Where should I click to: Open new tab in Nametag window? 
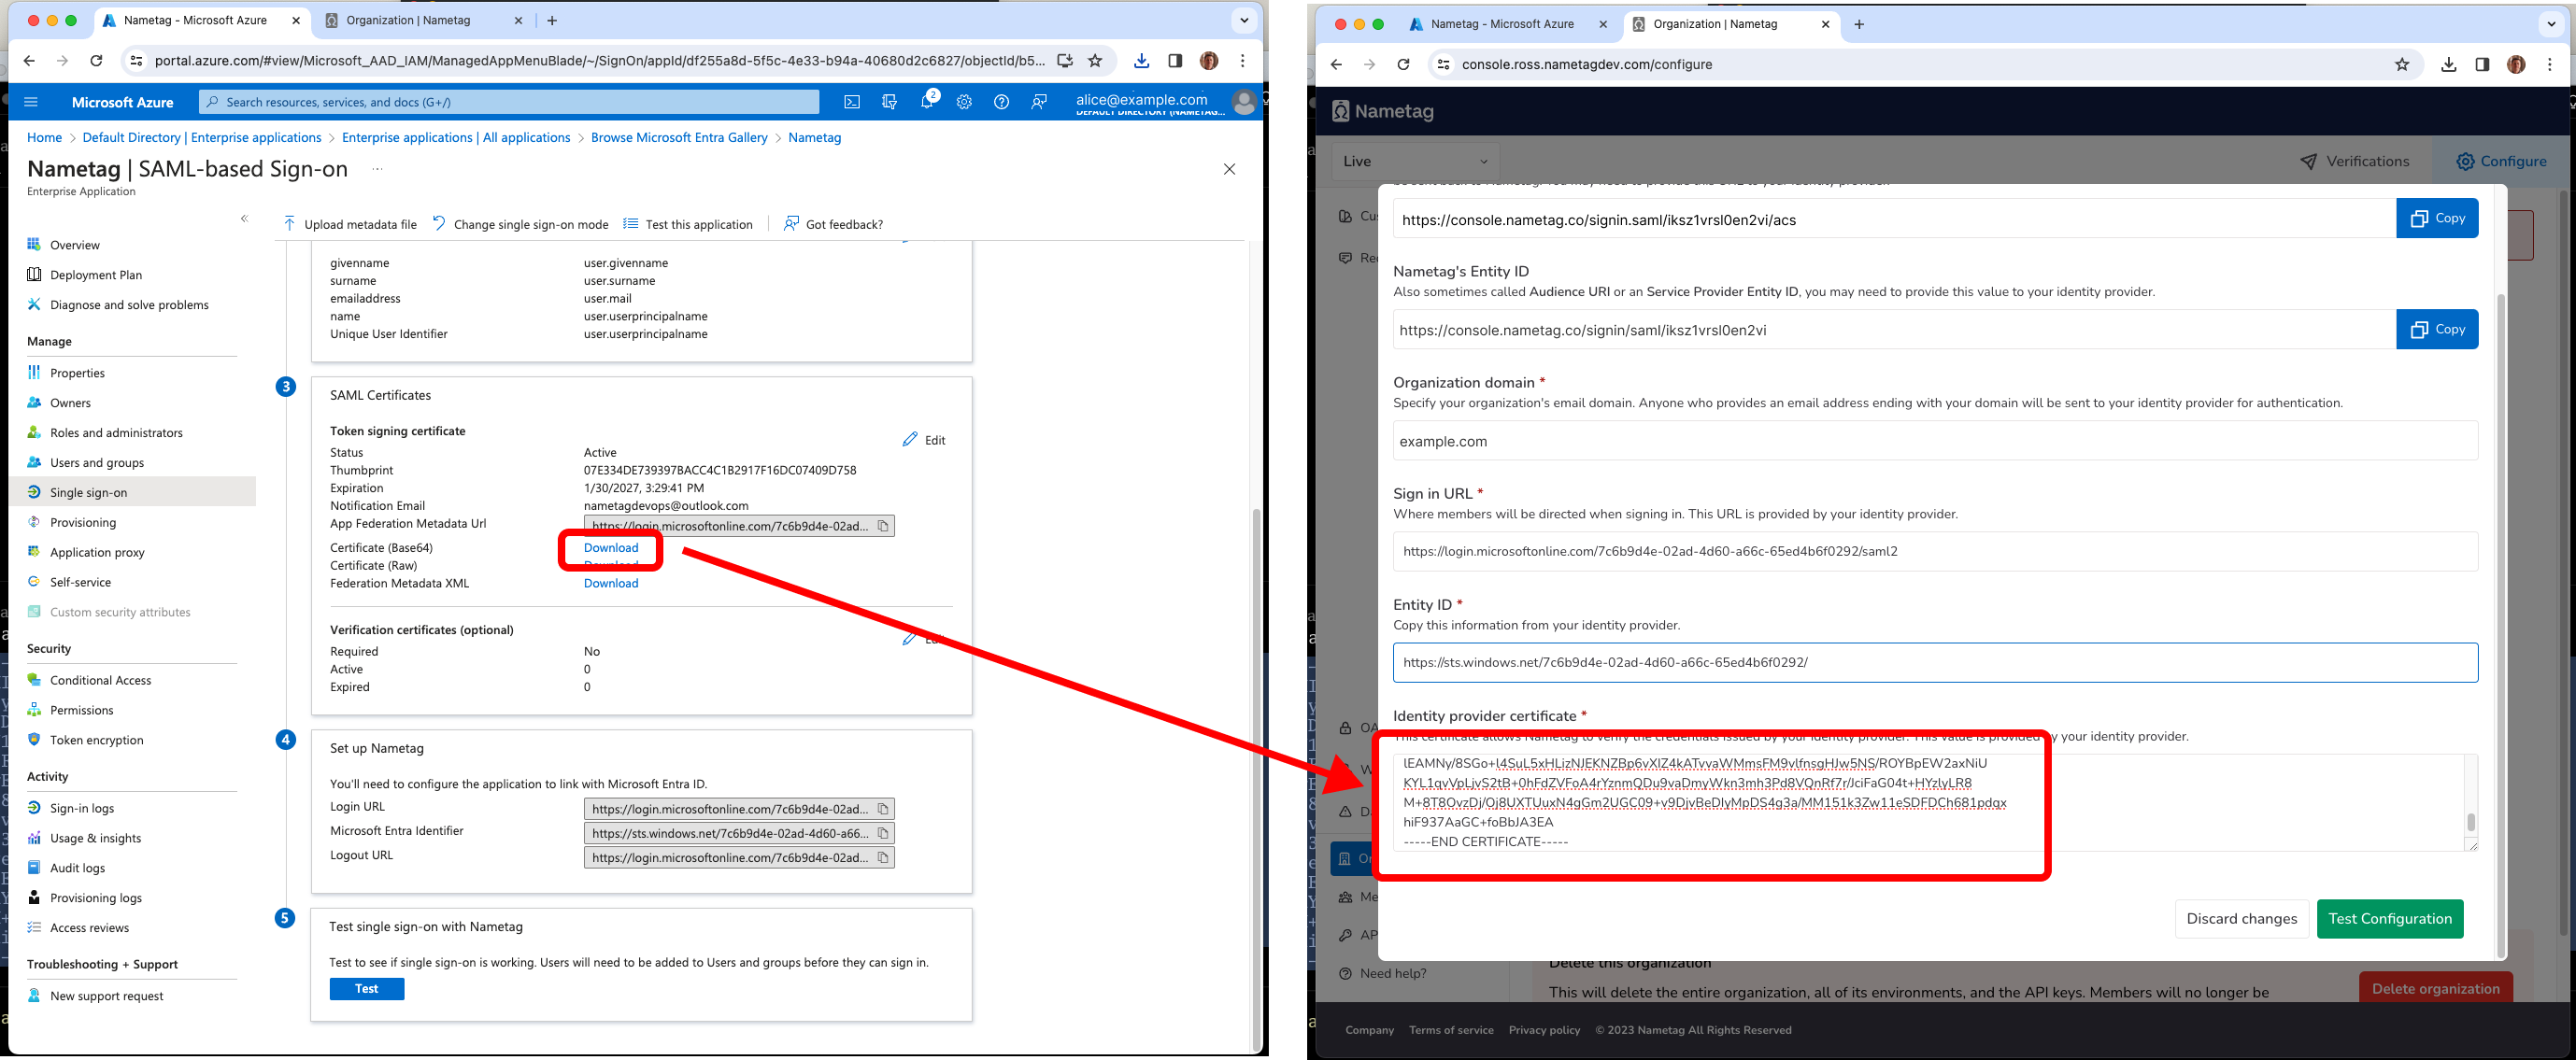coord(1859,24)
